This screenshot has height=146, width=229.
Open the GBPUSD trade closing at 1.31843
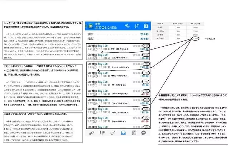pyautogui.click(x=118, y=48)
